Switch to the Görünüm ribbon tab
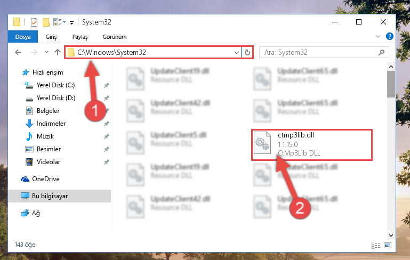Viewport: 410px width, 260px height. (x=115, y=37)
